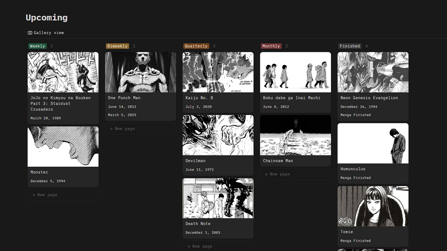Add New page under Weekly column
Image resolution: width=447 pixels, height=251 pixels.
pyautogui.click(x=63, y=195)
